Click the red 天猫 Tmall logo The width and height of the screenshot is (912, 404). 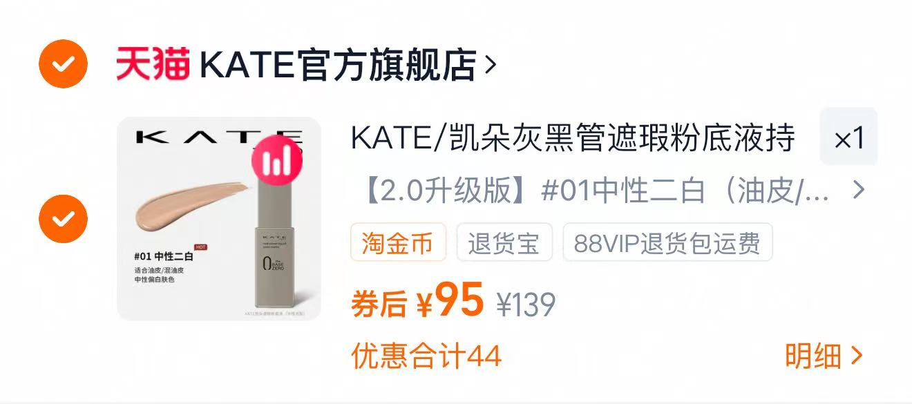153,64
